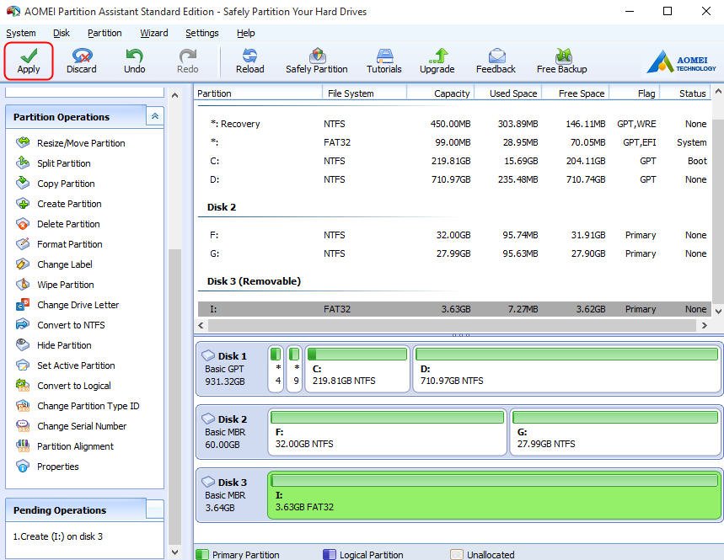The height and width of the screenshot is (560, 724).
Task: Click the partition list horizontal scrollbar right arrow
Action: point(705,325)
